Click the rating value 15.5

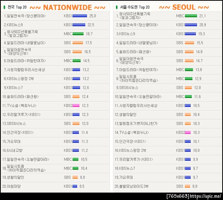click(200, 43)
